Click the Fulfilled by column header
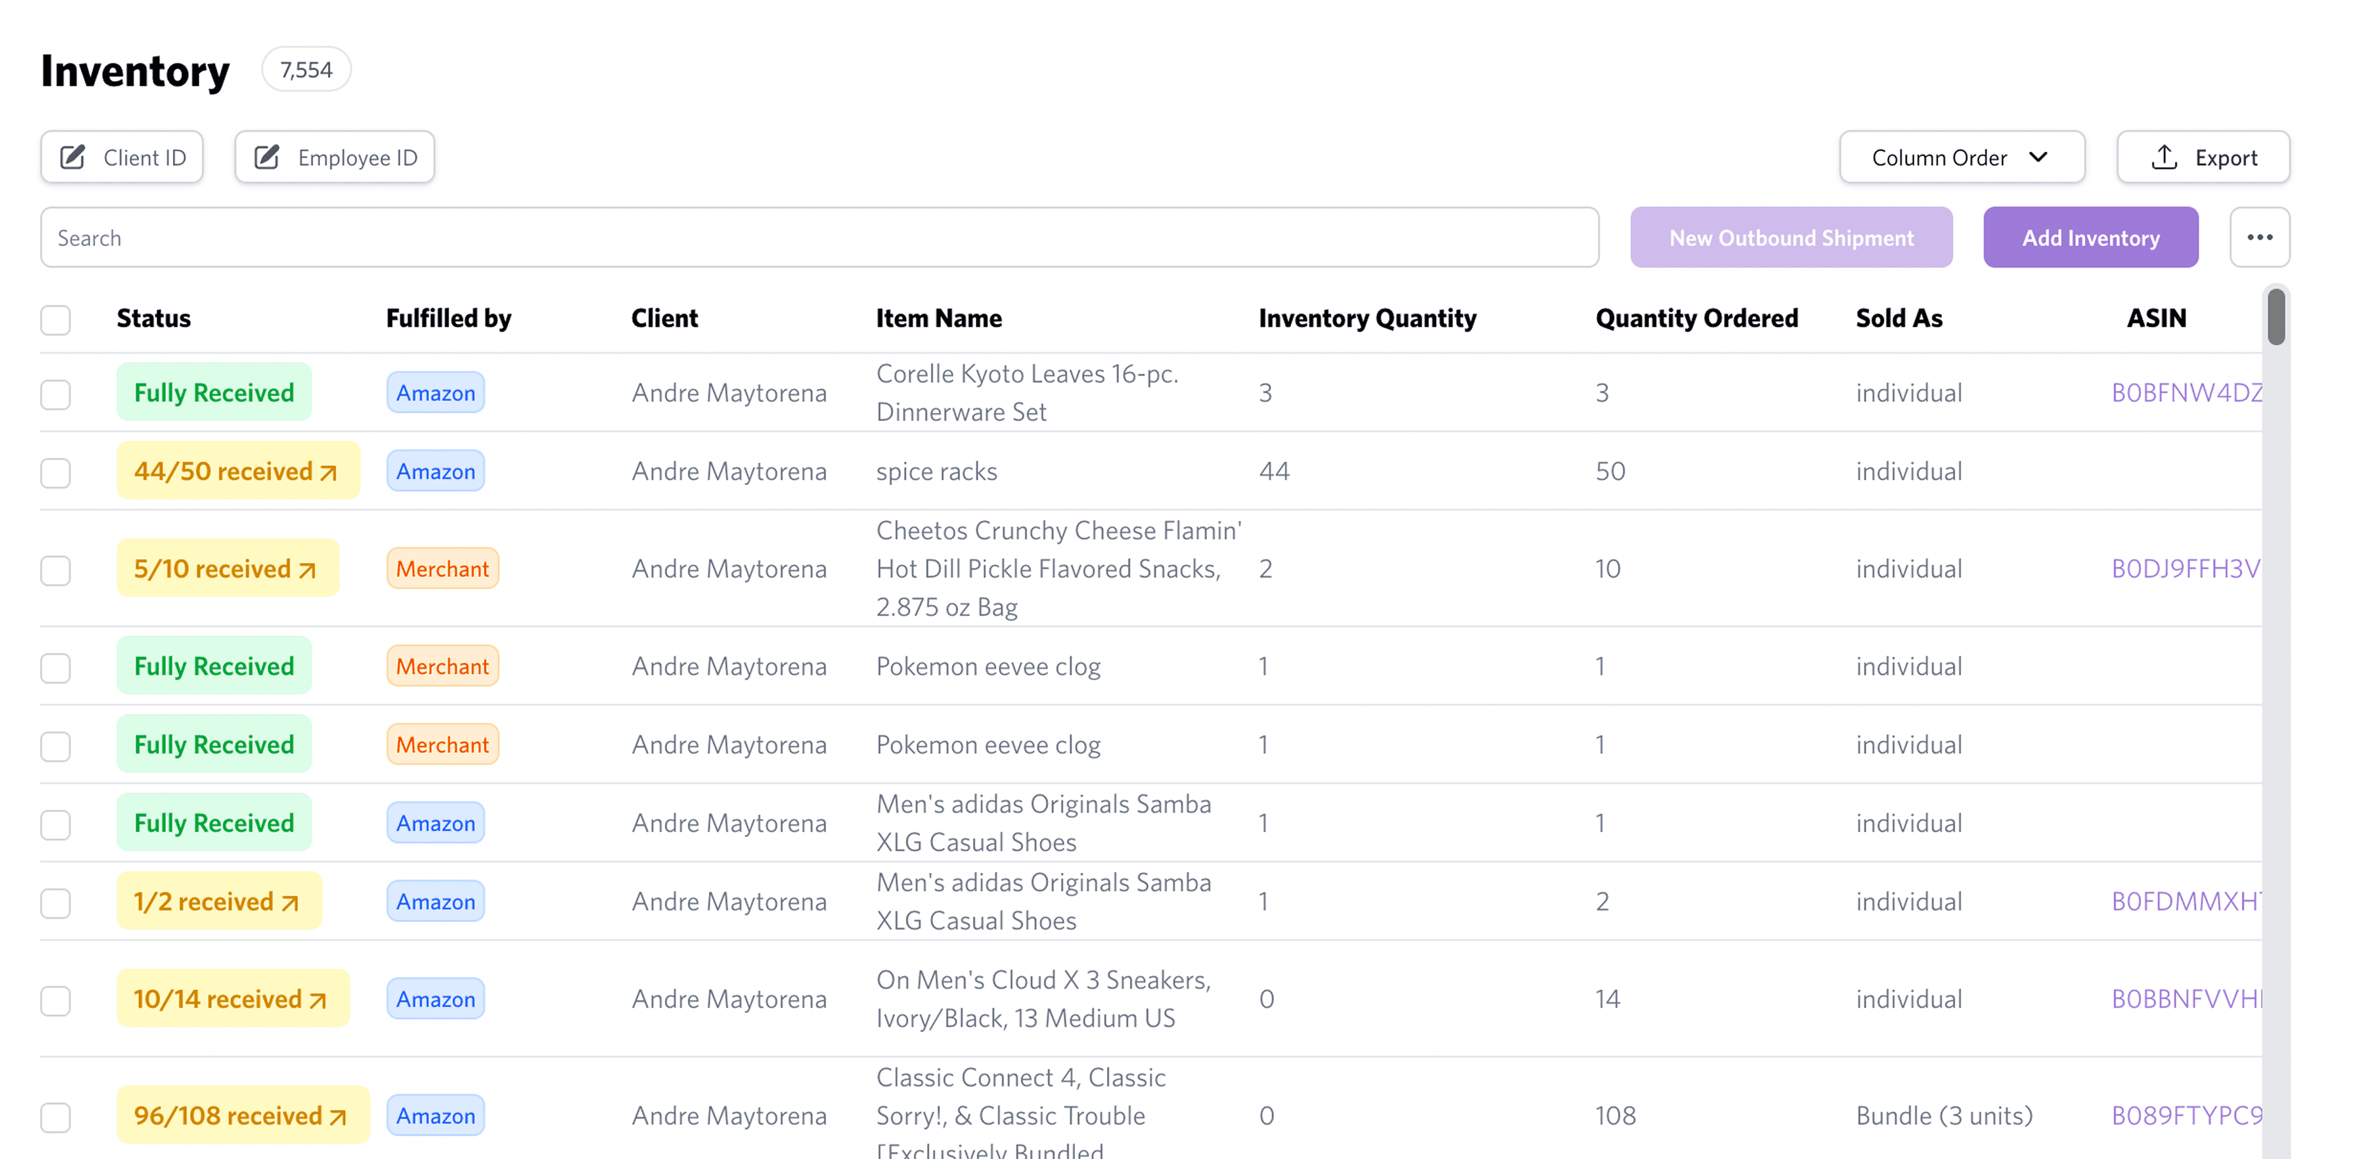 pos(448,318)
